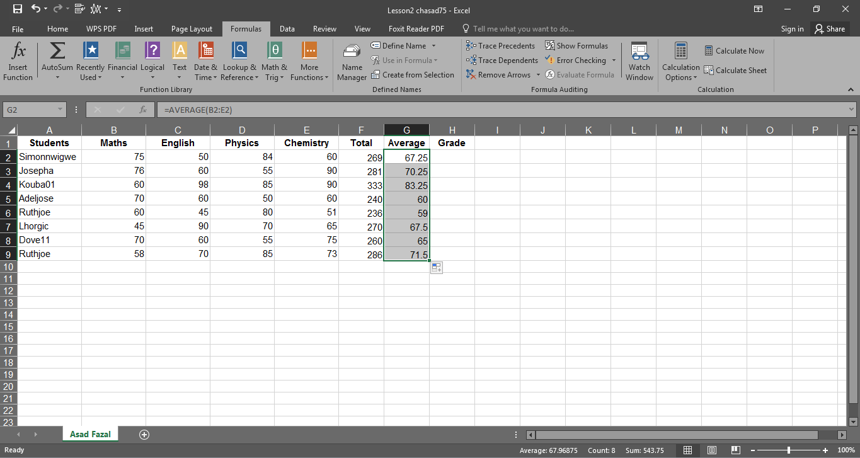Click the Calculate Now button
Image resolution: width=860 pixels, height=458 pixels.
[734, 51]
